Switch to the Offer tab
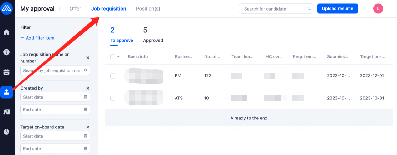 (x=75, y=9)
